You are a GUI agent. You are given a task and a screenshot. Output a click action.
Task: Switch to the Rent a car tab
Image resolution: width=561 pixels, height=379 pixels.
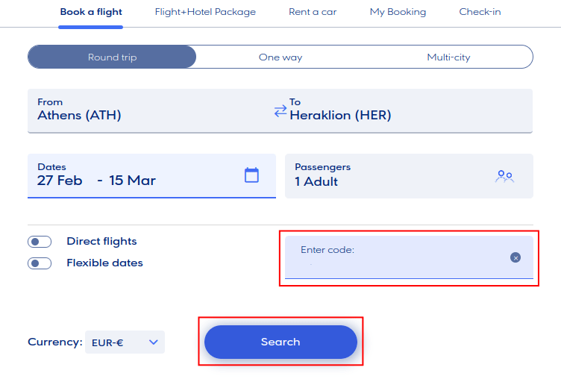tap(313, 12)
